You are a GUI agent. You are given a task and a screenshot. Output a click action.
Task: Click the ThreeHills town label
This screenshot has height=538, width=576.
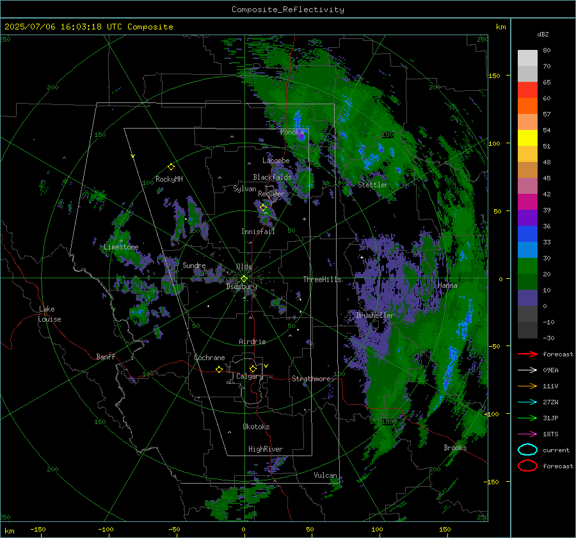coord(322,280)
